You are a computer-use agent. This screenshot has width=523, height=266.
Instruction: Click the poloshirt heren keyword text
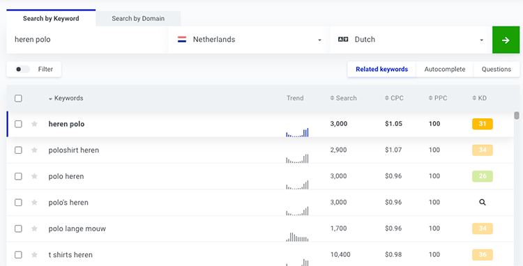coord(74,150)
